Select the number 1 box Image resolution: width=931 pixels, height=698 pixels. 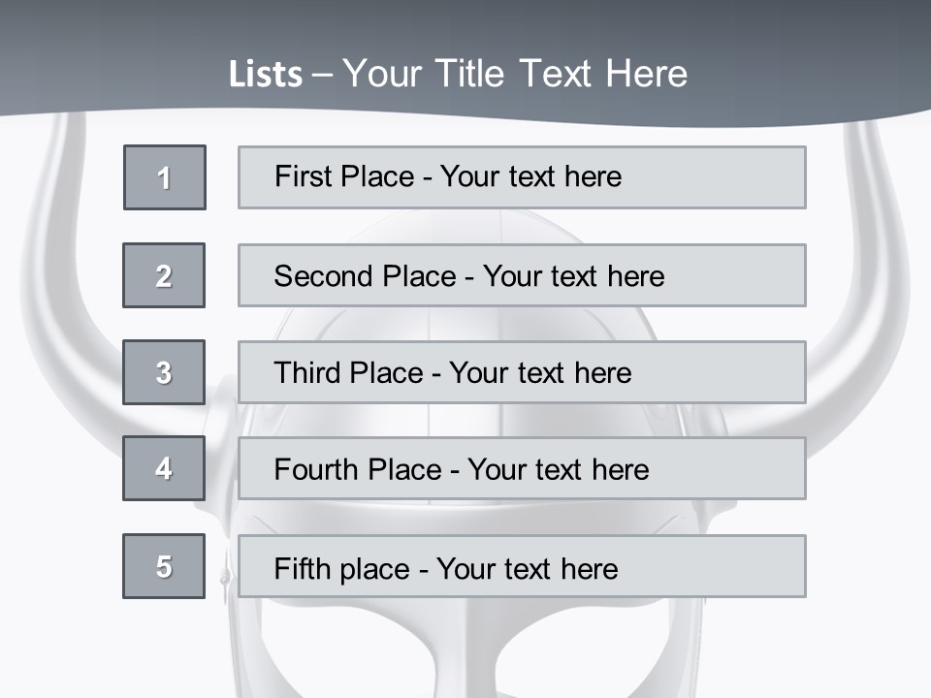[165, 177]
